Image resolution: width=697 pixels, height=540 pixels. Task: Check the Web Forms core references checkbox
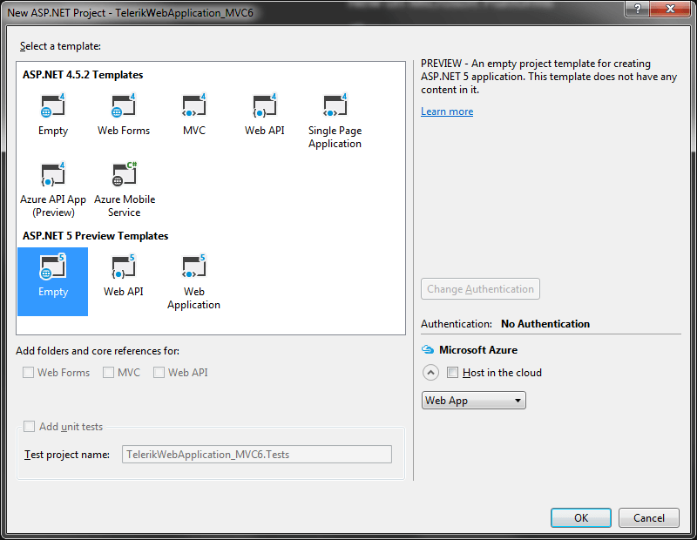[29, 373]
